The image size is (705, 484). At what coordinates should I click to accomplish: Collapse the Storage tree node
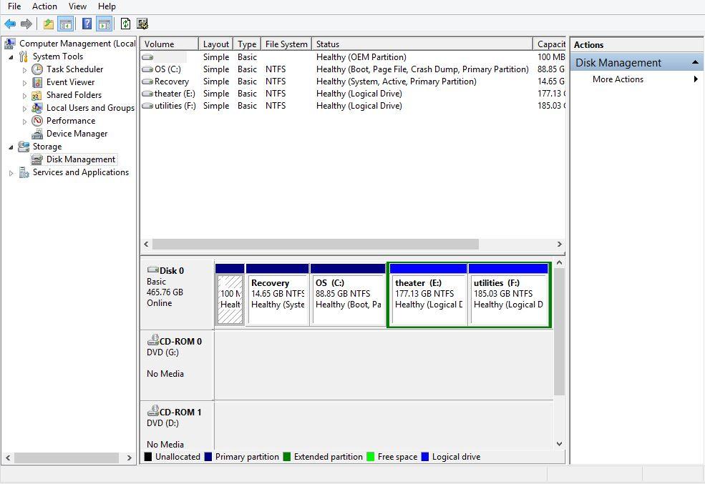(x=11, y=147)
